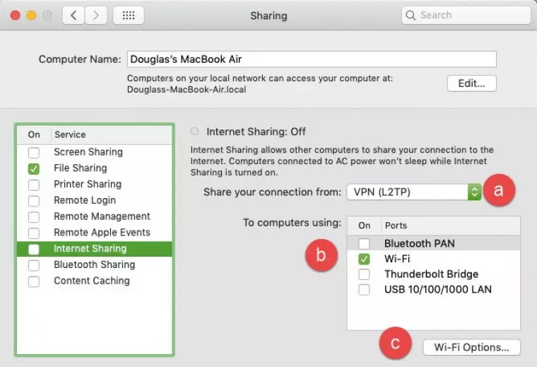Click the back navigation arrow
Image resolution: width=537 pixels, height=367 pixels.
tap(75, 15)
